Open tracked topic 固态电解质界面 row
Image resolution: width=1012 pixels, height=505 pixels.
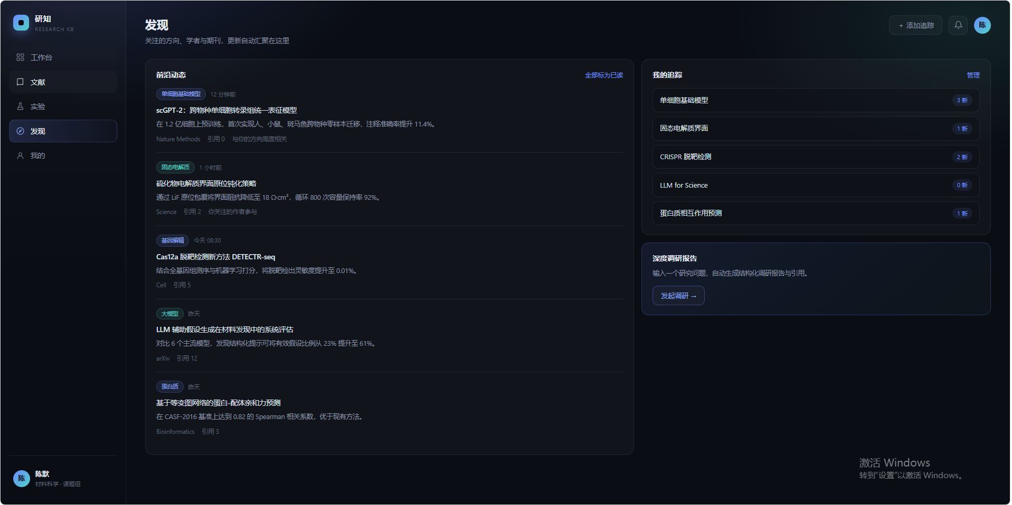816,129
